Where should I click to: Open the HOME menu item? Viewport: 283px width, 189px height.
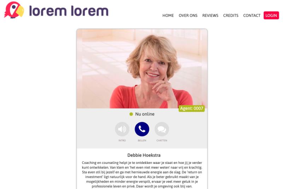click(x=168, y=16)
